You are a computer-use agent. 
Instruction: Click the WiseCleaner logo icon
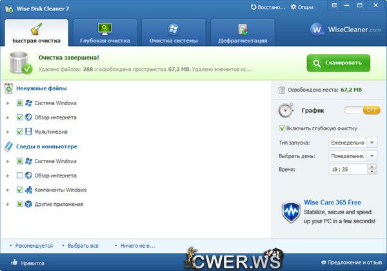tap(317, 30)
